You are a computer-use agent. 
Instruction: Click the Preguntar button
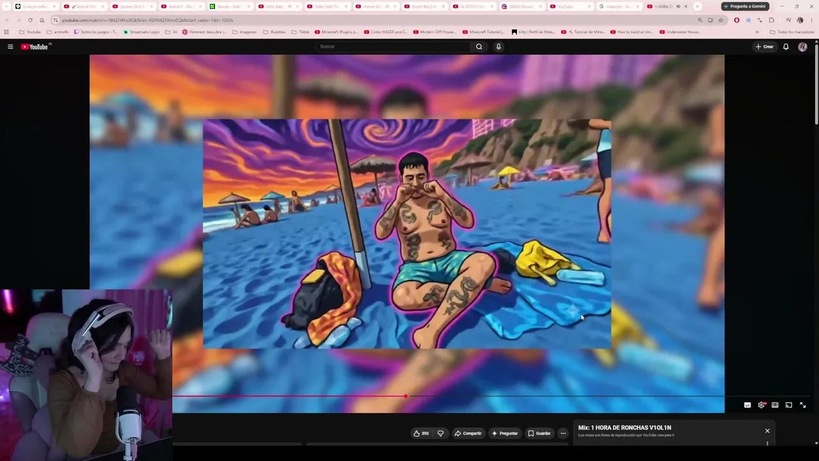pyautogui.click(x=505, y=433)
